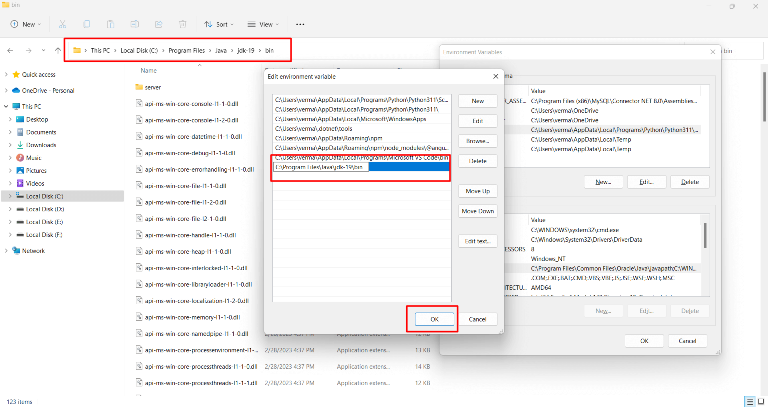Click the Share icon in toolbar
768x407 pixels.
(x=159, y=24)
